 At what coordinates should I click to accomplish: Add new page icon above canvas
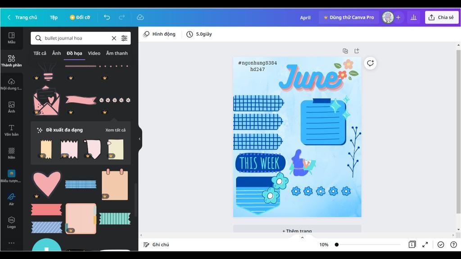pos(357,51)
